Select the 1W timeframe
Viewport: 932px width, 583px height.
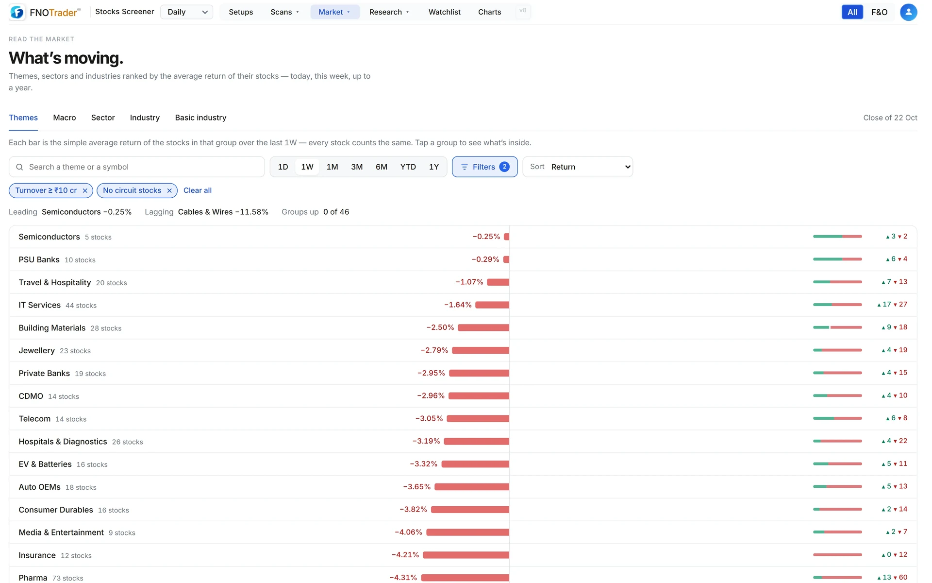point(307,167)
